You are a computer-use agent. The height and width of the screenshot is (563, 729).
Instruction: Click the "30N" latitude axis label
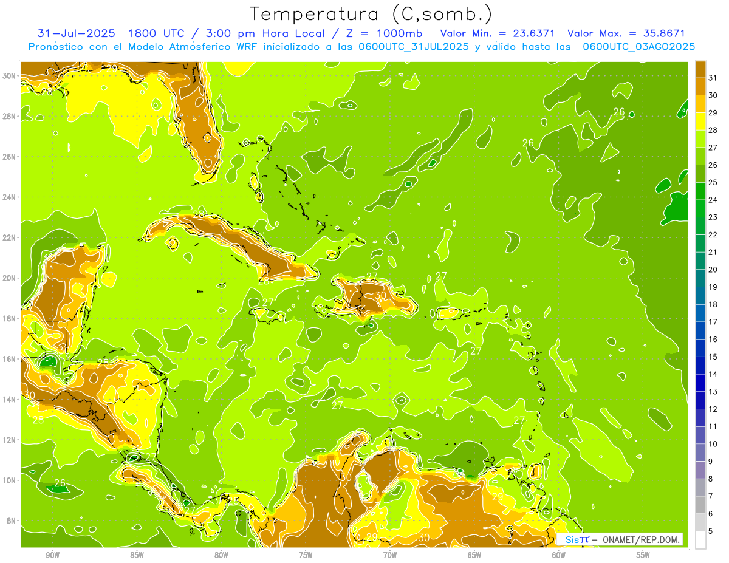click(10, 76)
